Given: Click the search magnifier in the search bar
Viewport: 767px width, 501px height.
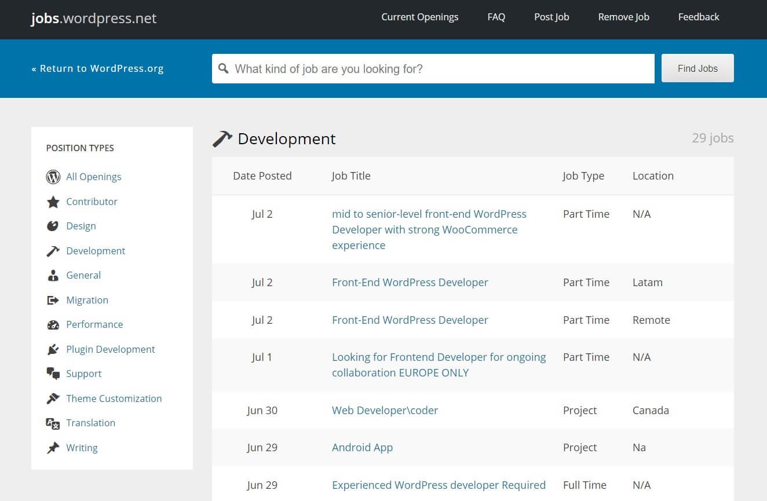Looking at the screenshot, I should [x=224, y=68].
